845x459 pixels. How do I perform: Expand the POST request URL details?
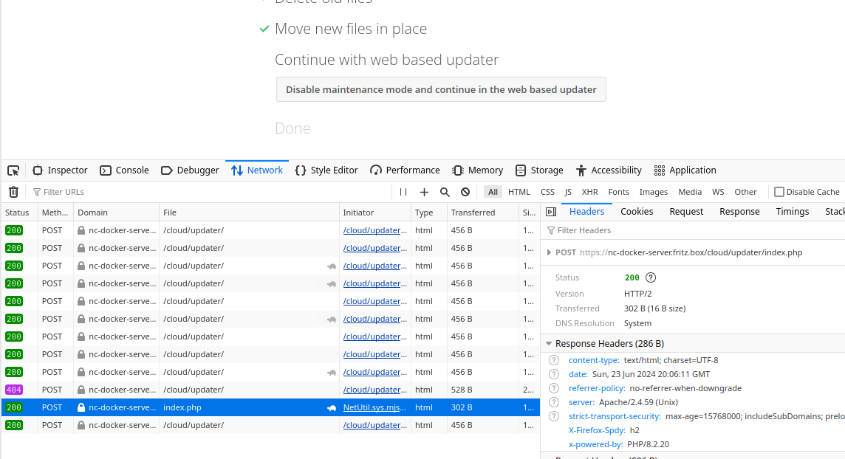(x=549, y=253)
